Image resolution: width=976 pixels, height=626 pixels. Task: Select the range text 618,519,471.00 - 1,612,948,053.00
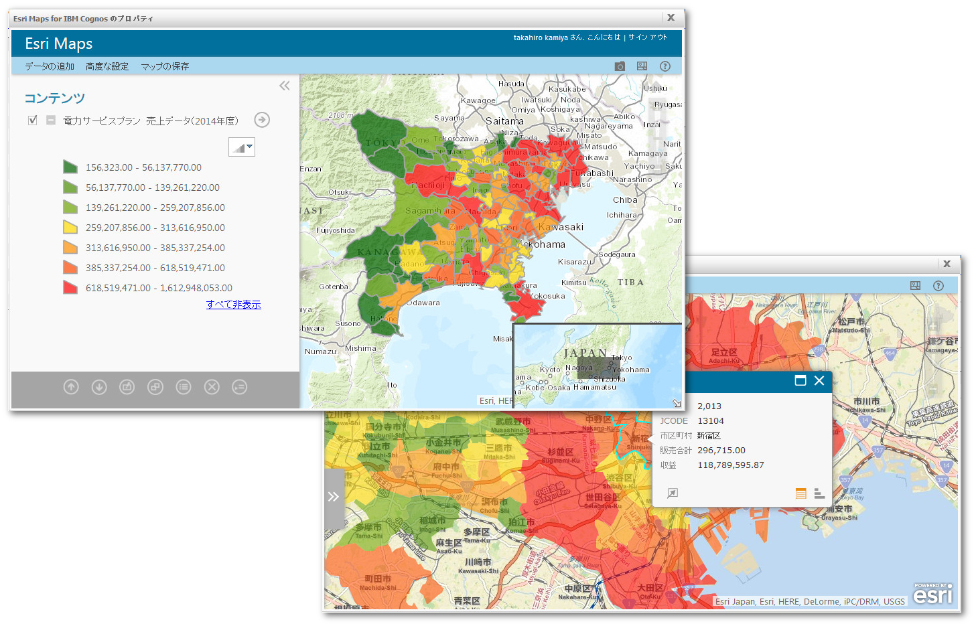tap(159, 288)
